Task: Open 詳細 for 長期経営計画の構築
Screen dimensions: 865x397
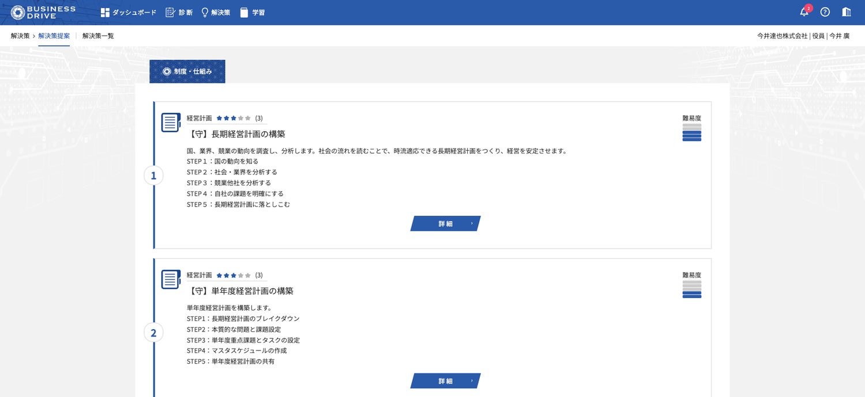Action: coord(445,224)
